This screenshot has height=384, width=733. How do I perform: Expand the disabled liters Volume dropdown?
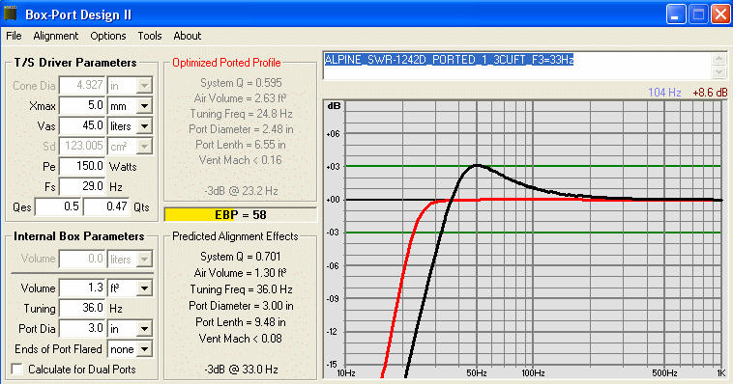point(144,259)
